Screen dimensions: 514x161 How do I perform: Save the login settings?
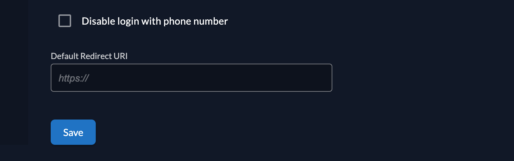(73, 132)
